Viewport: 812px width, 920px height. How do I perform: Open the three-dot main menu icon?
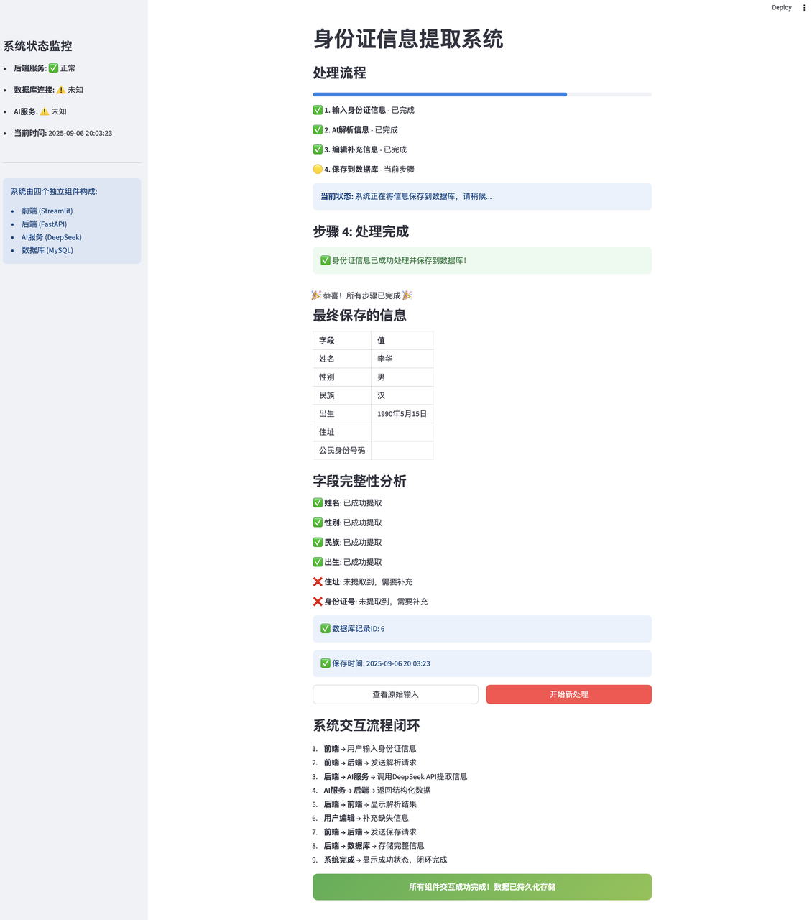tap(804, 8)
